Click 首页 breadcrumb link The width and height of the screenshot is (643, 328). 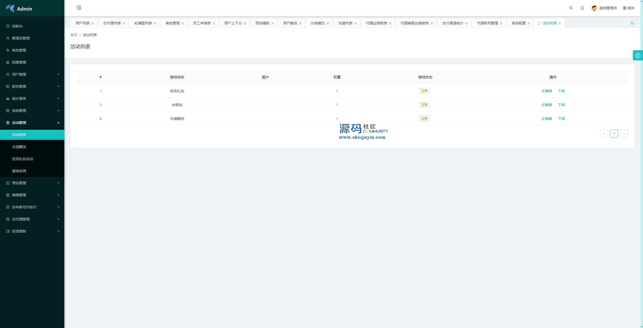74,35
